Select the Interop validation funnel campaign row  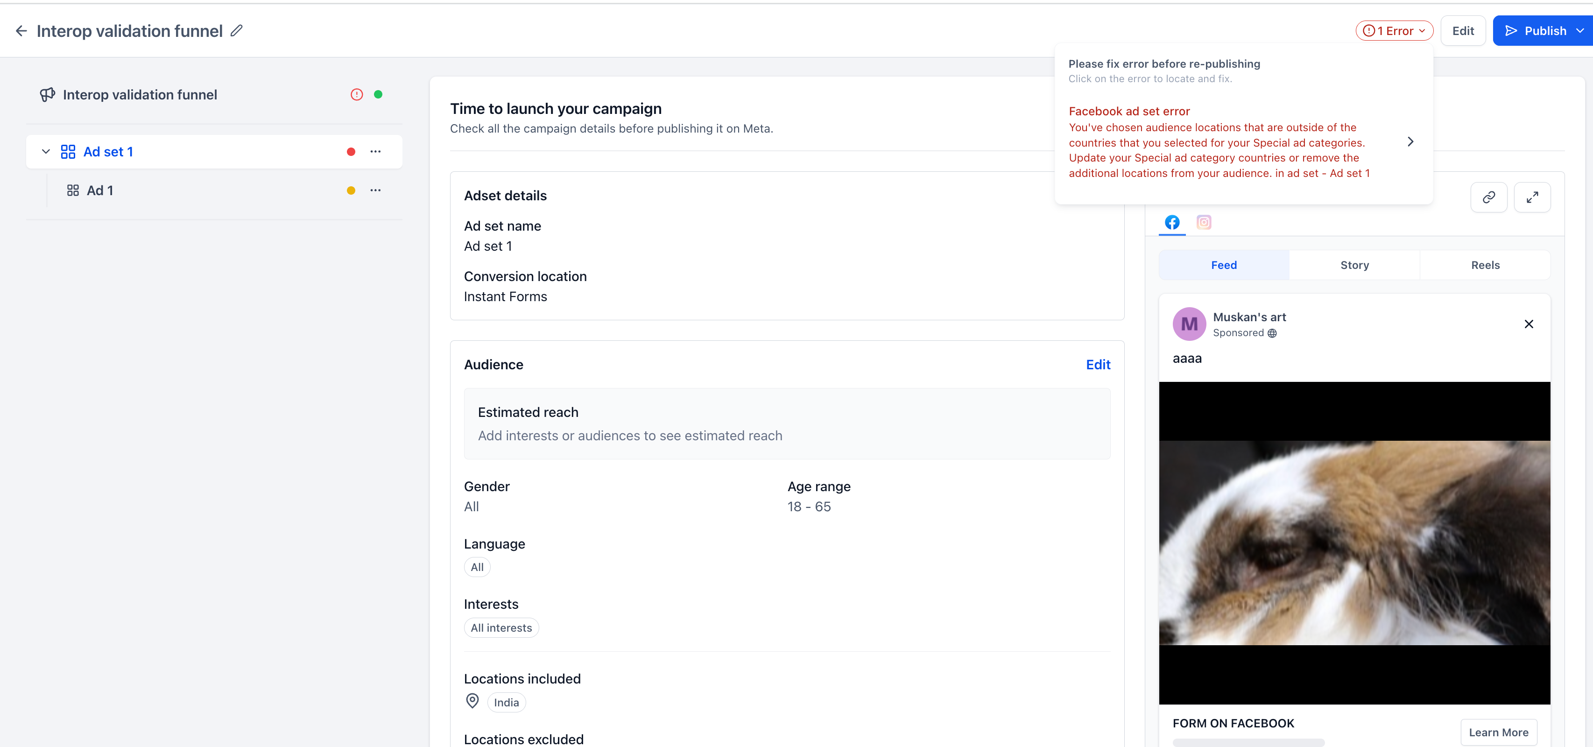214,95
